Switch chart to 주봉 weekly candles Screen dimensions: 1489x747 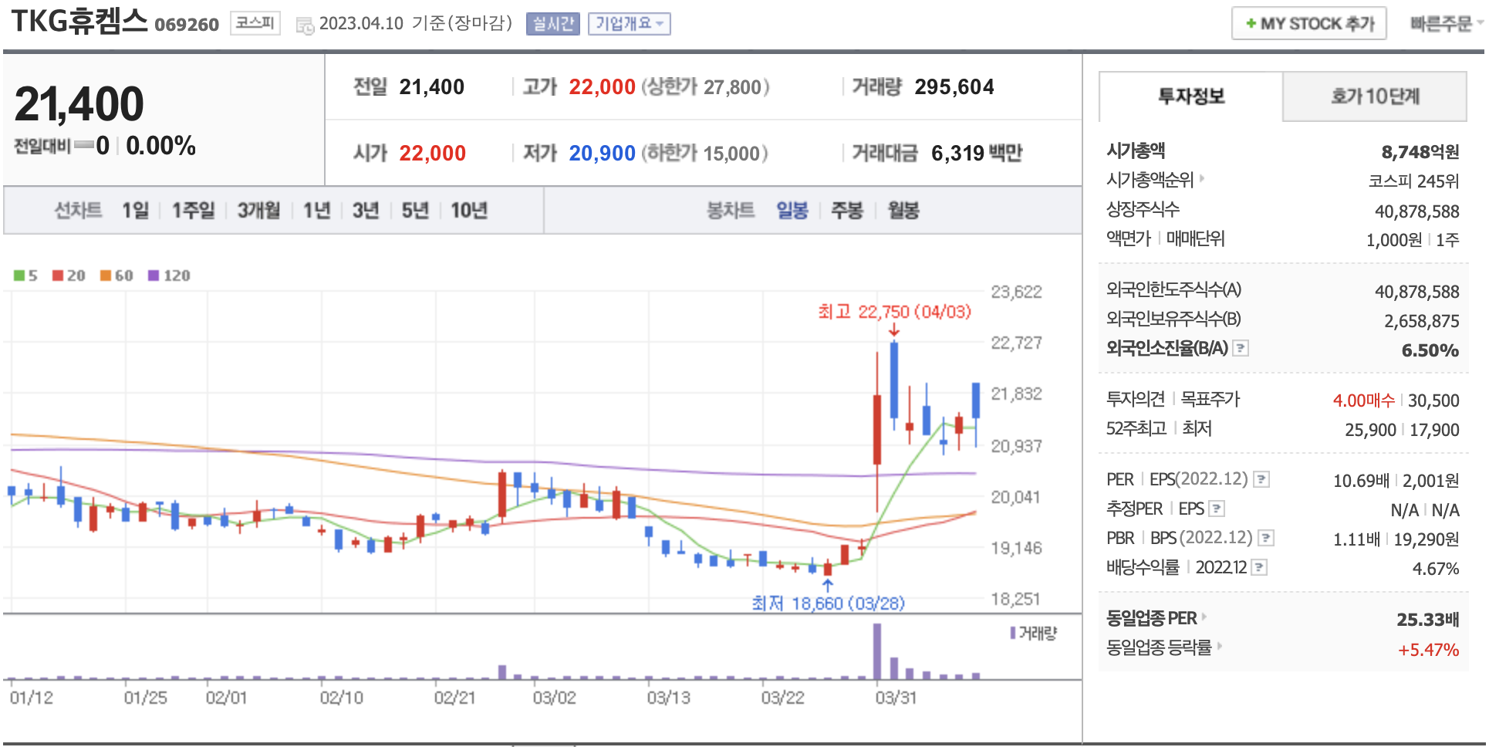[x=846, y=210]
